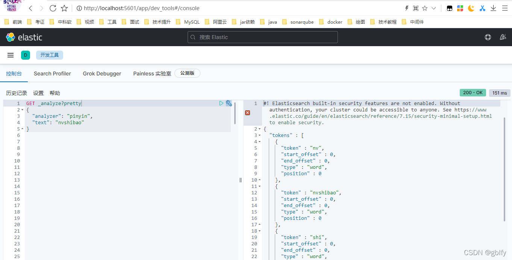
Task: Click the 公测版 beta badge
Action: 187,73
